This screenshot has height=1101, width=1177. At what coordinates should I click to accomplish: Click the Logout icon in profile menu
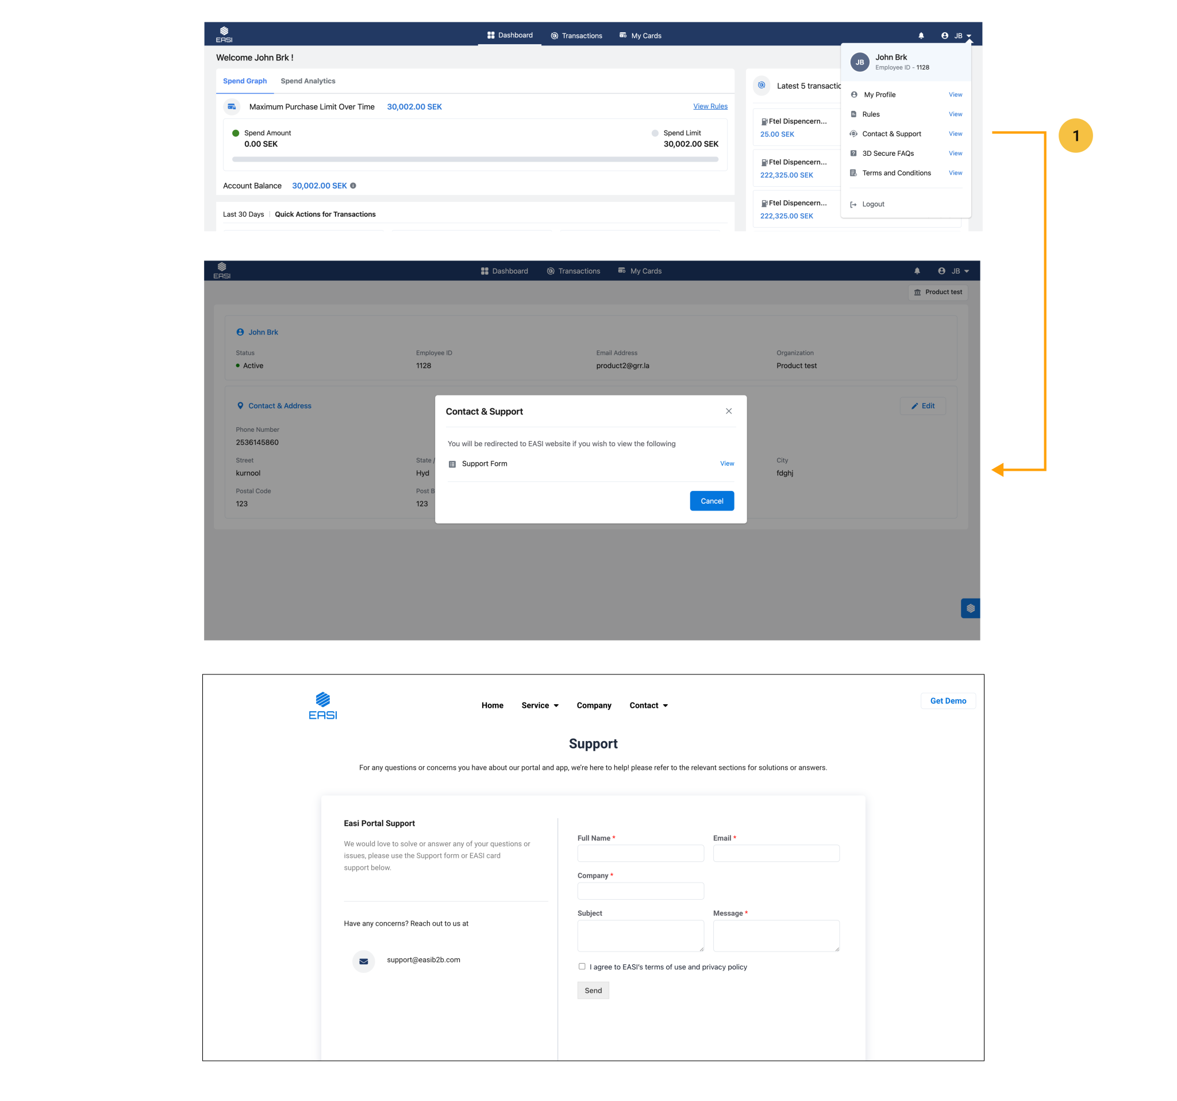pyautogui.click(x=853, y=204)
